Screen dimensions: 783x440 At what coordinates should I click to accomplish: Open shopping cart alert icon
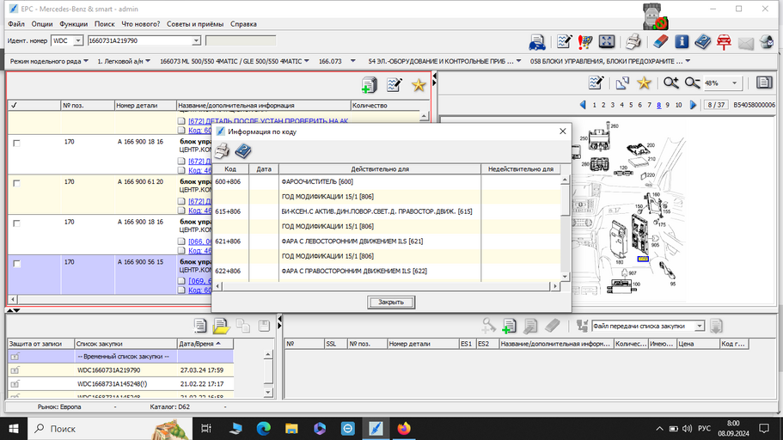(585, 42)
